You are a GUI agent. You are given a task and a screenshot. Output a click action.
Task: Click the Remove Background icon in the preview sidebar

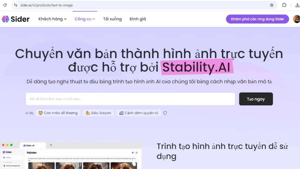click(x=4, y=165)
